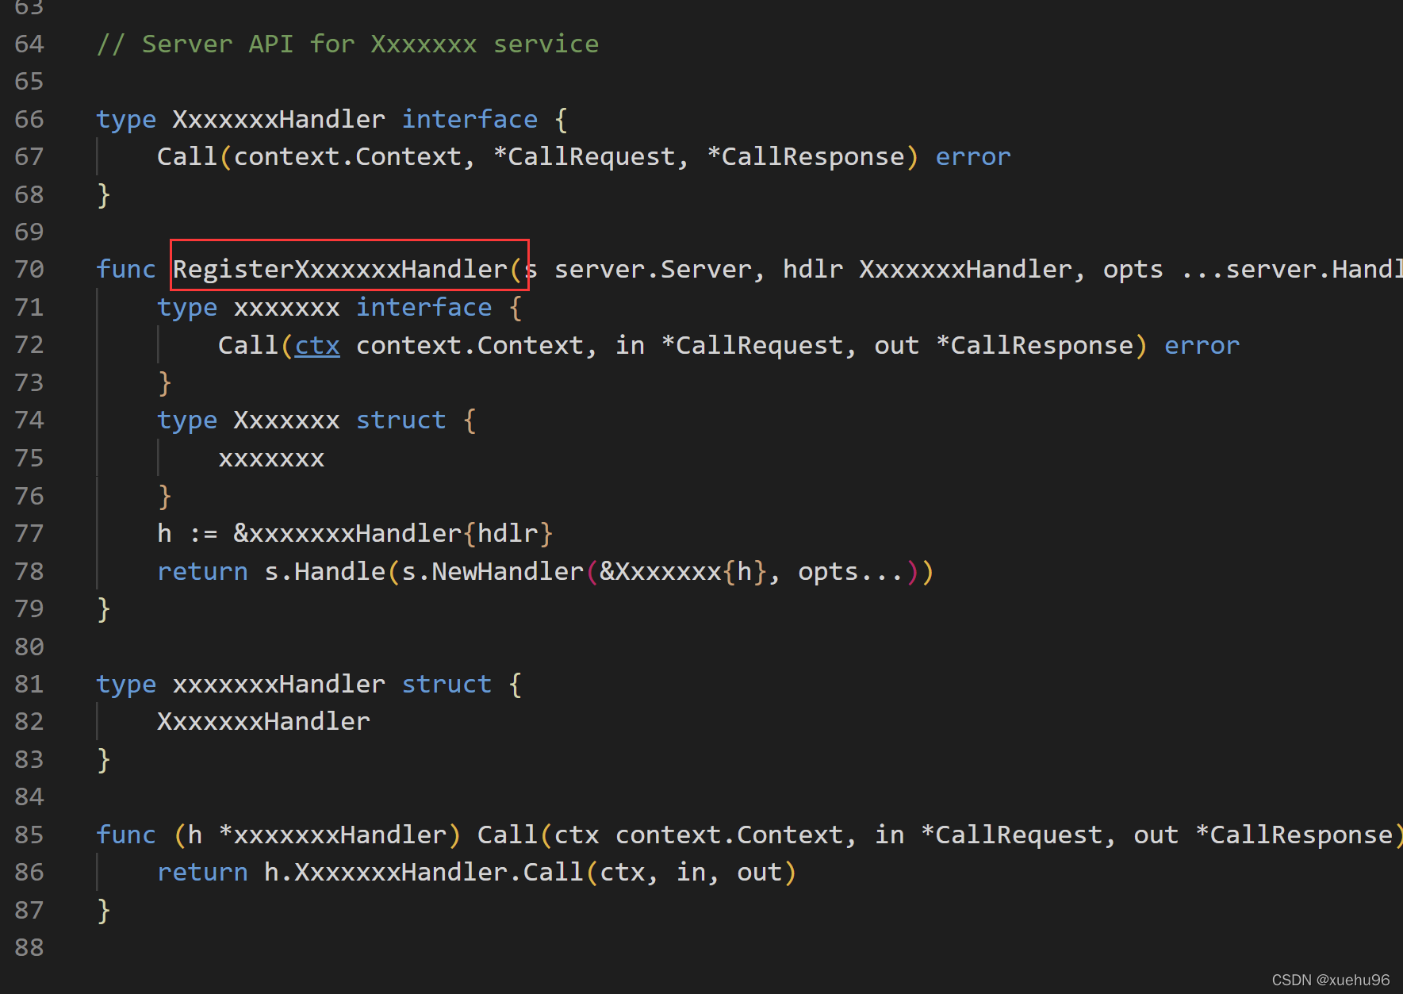
Task: Click *CallRequest on line 67
Action: click(x=584, y=156)
